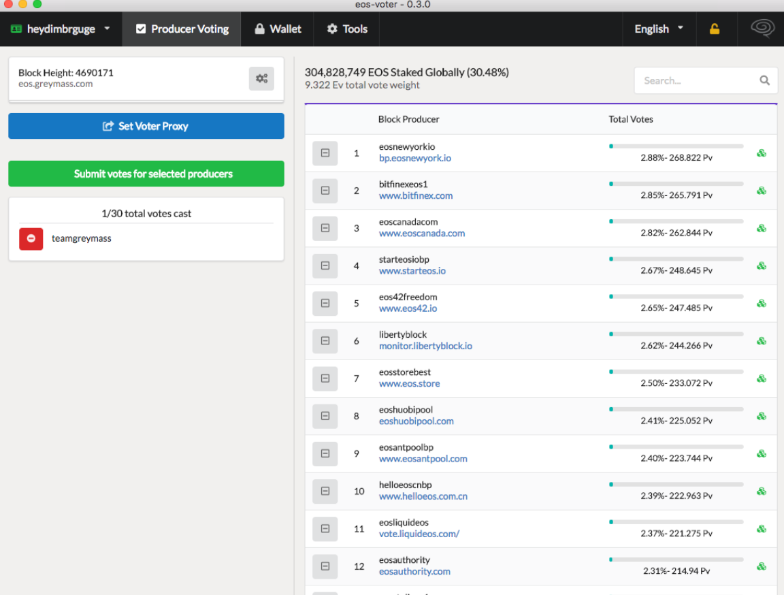
Task: Switch to the Producer Voting tab
Action: point(182,29)
